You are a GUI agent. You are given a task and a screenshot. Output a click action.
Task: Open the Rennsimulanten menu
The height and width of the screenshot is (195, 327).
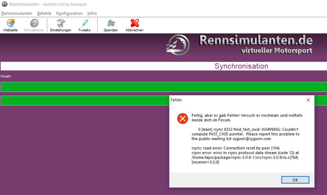(17, 13)
